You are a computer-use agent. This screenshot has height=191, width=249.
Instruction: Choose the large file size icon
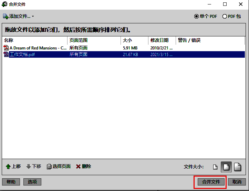[237, 167]
